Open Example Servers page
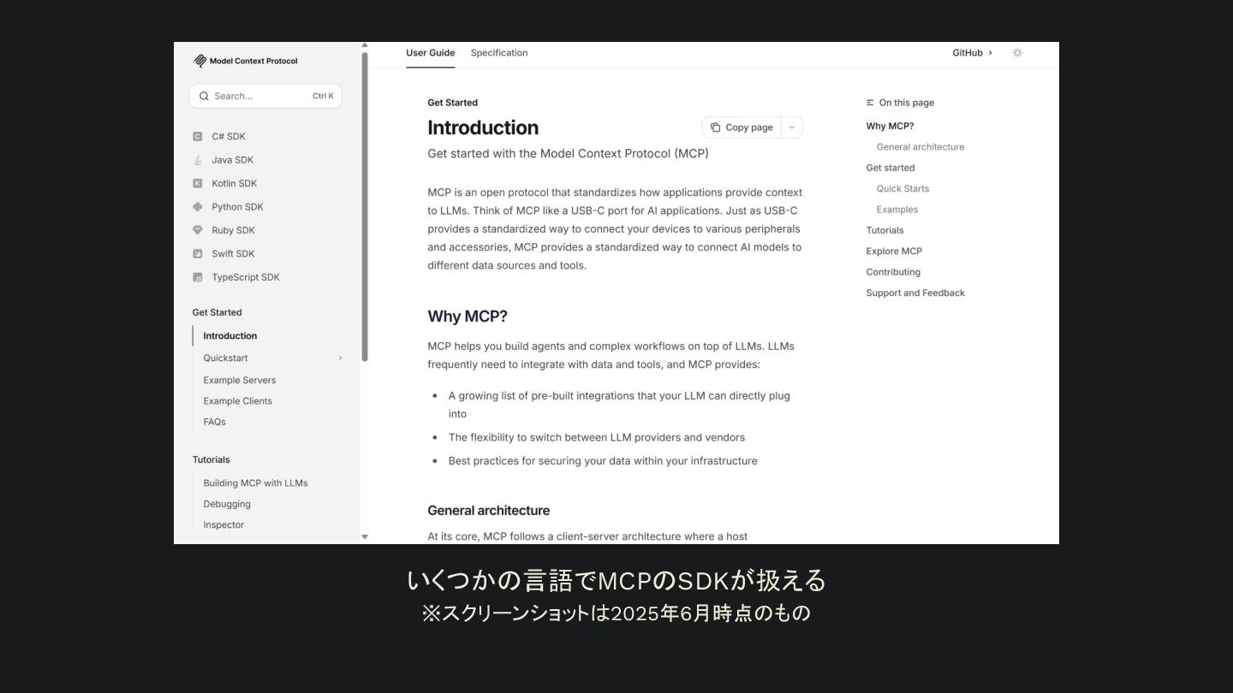The width and height of the screenshot is (1233, 693). (240, 380)
